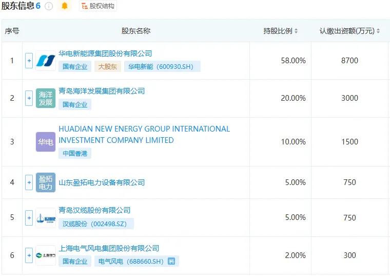The width and height of the screenshot is (390, 276).
Task: Click the 2.00% shareholding value
Action: click(x=295, y=255)
